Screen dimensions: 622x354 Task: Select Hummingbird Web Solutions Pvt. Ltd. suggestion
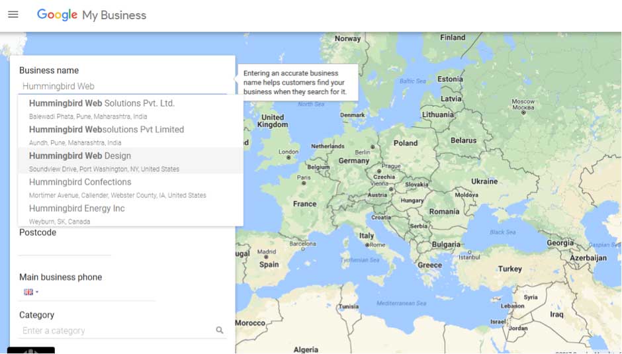point(130,109)
